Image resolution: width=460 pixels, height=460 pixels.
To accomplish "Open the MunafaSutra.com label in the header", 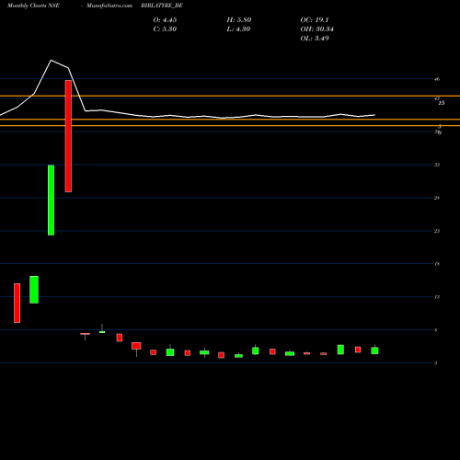I will [x=109, y=6].
